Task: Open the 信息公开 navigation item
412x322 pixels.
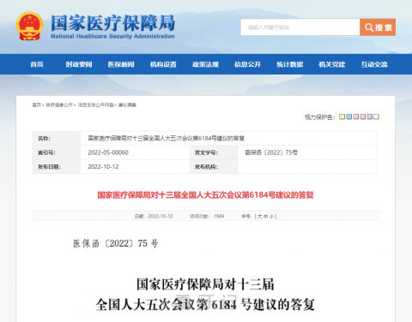Action: (x=247, y=64)
